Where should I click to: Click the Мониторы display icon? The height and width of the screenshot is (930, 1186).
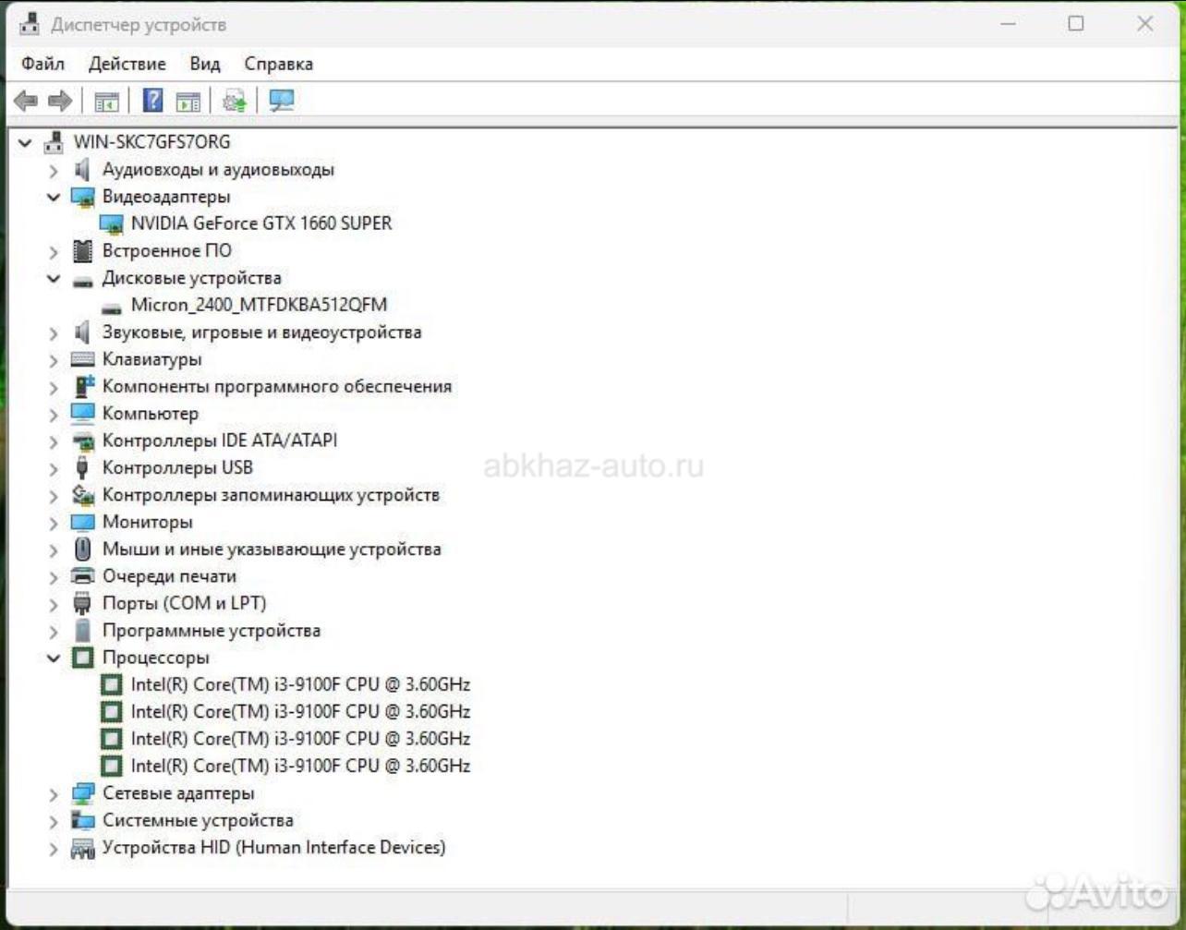[83, 522]
